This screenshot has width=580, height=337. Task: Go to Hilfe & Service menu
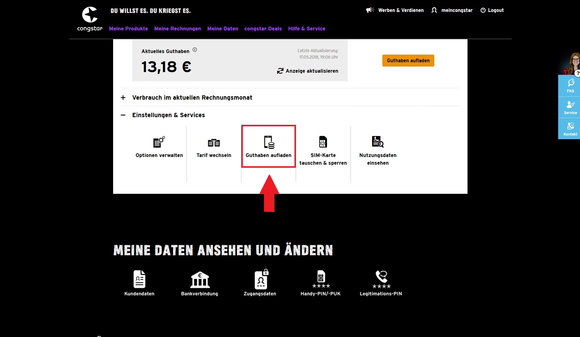tap(306, 29)
